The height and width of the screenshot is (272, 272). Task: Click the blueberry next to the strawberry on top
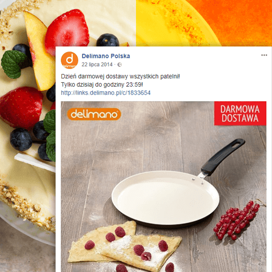click(108, 40)
